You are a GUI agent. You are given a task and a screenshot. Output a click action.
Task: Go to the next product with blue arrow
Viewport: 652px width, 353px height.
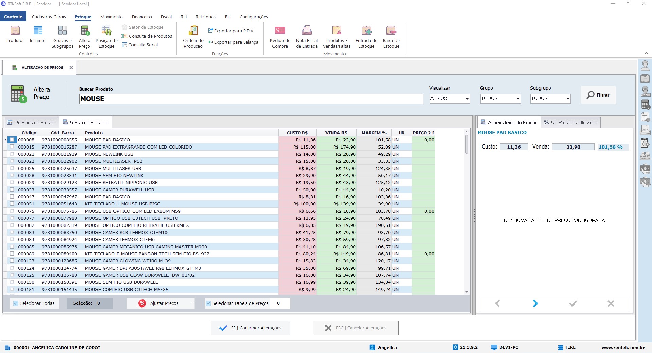pyautogui.click(x=535, y=303)
